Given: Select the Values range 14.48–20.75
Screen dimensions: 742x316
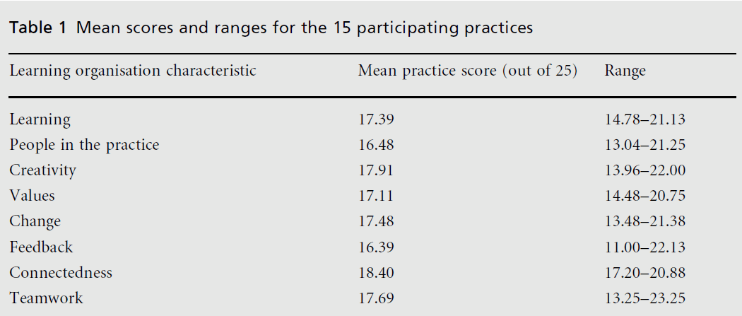Looking at the screenshot, I should click(644, 196).
